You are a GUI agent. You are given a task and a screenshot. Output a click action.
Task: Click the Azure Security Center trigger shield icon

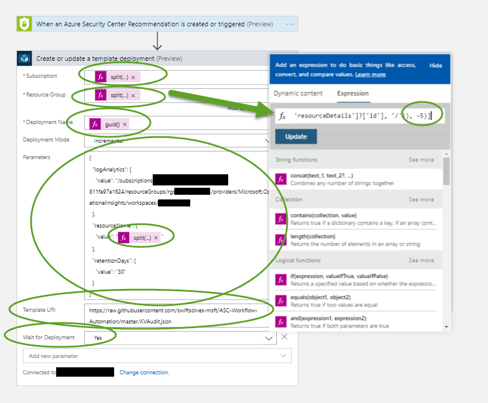point(24,24)
